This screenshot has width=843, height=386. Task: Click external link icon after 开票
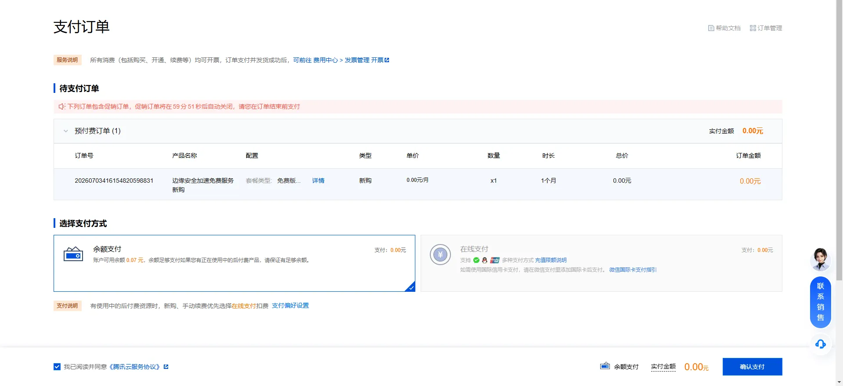(x=387, y=60)
